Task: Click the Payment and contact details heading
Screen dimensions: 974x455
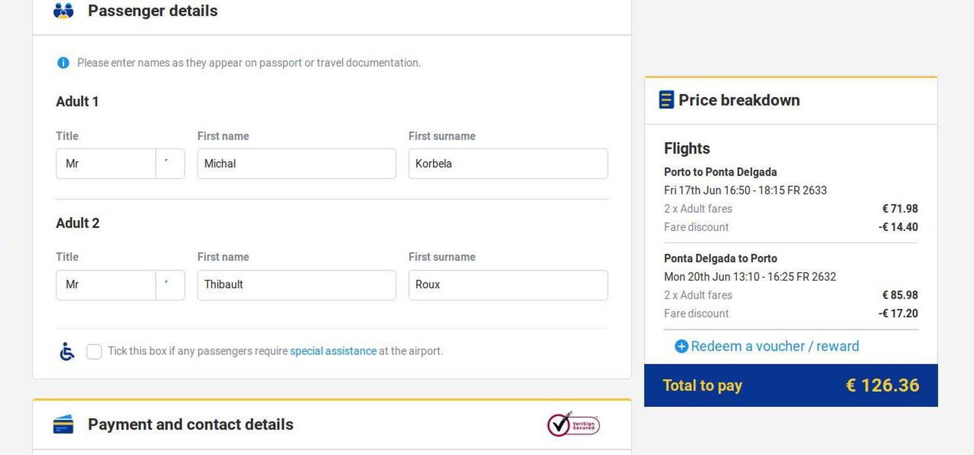Action: (190, 425)
